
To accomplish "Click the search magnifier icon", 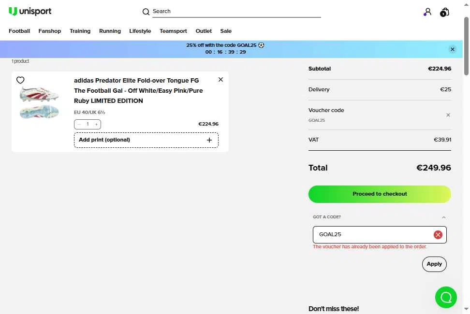I will [x=146, y=12].
